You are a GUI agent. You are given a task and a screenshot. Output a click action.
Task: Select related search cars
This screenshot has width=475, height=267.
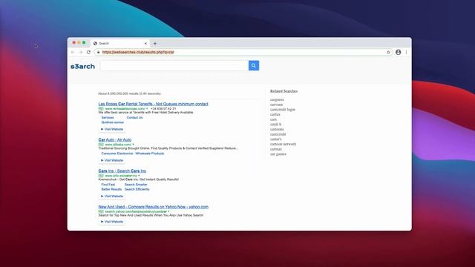coord(273,119)
